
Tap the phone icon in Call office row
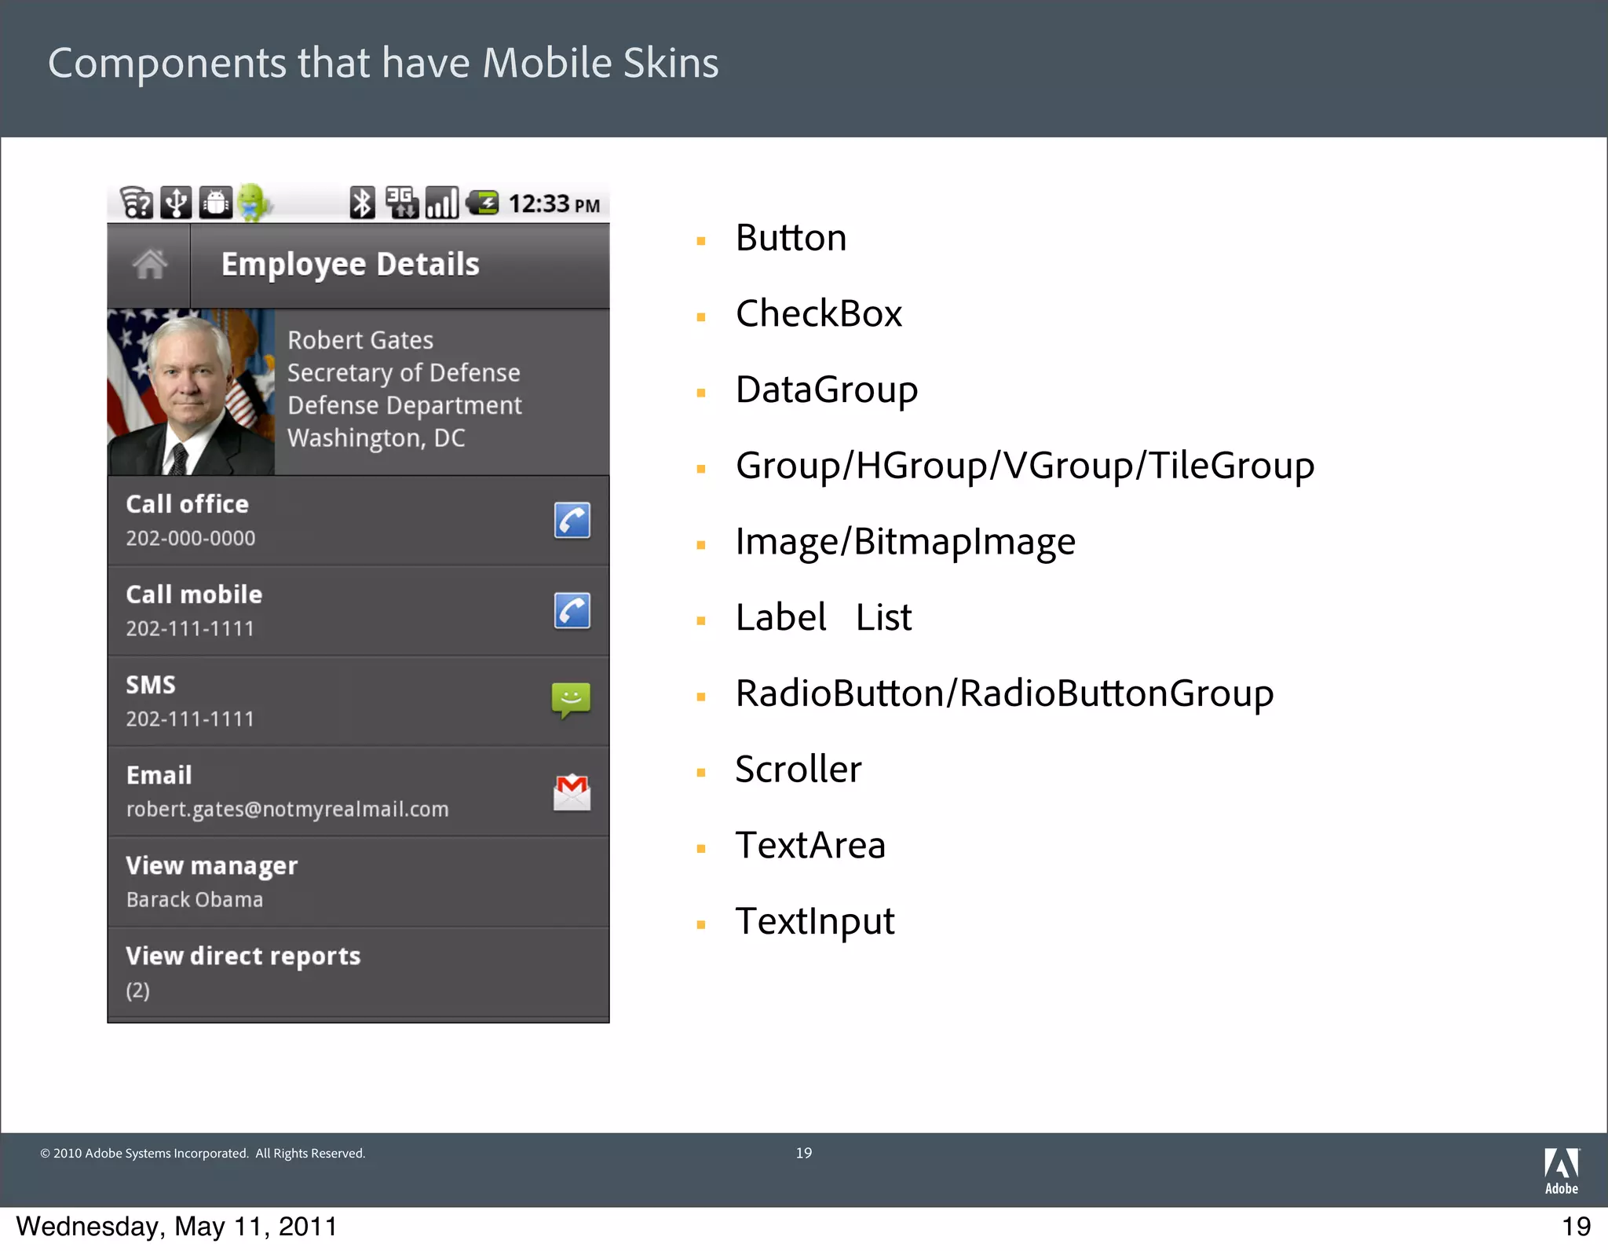pyautogui.click(x=572, y=520)
